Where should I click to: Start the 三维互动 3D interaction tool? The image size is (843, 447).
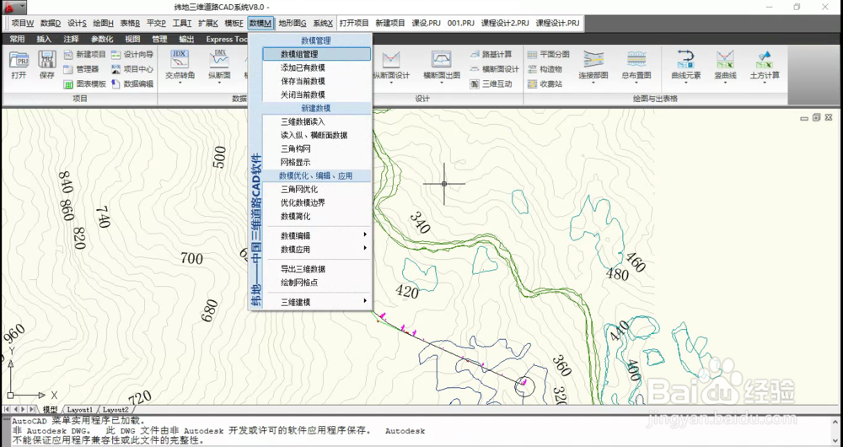click(x=491, y=83)
